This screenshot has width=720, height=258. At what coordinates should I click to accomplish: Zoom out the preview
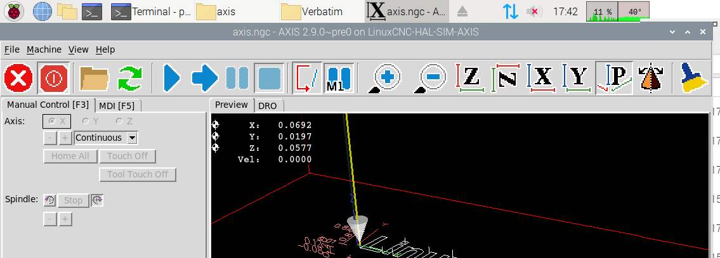pos(430,77)
